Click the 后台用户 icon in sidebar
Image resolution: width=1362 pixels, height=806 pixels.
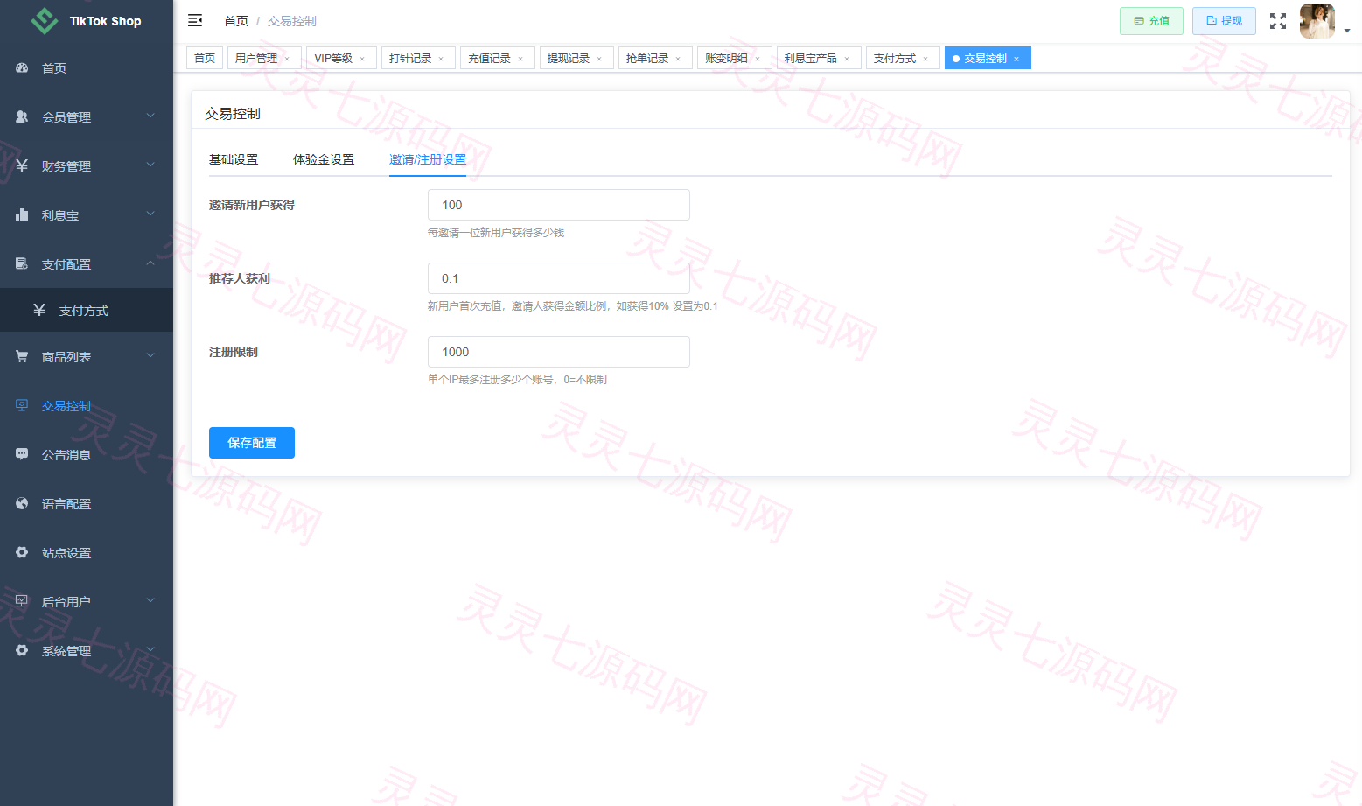point(22,601)
